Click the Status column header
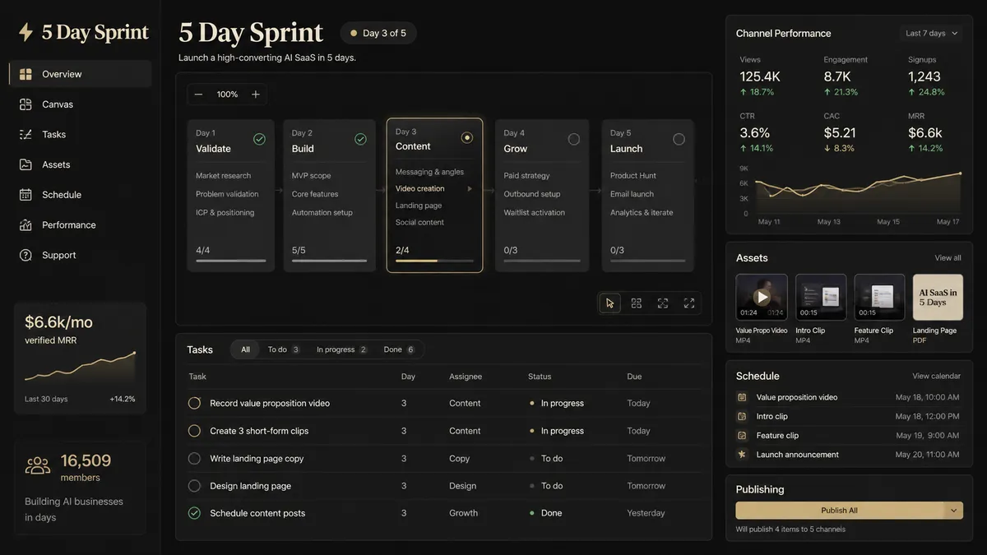987x555 pixels. click(540, 377)
